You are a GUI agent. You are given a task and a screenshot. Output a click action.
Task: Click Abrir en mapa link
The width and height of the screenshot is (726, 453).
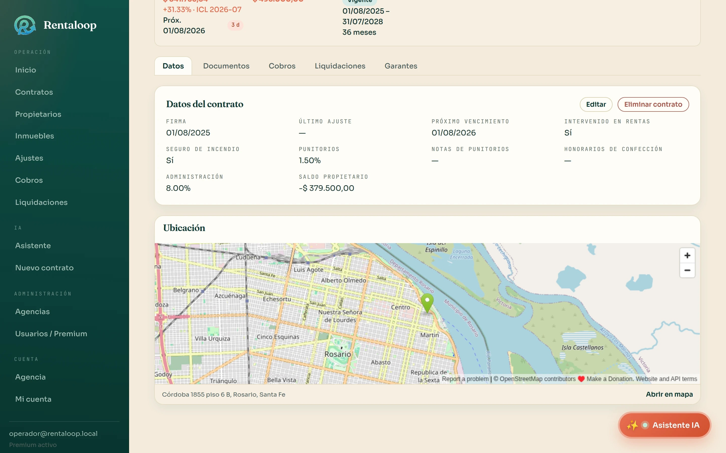coord(669,394)
